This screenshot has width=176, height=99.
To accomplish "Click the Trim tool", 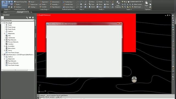I will pyautogui.click(x=106, y=2).
